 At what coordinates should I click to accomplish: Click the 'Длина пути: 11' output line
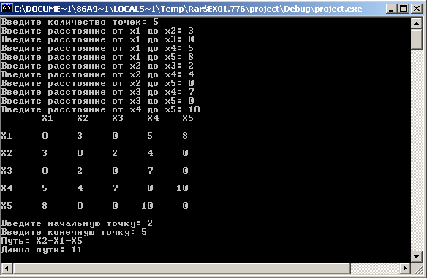[x=42, y=250]
